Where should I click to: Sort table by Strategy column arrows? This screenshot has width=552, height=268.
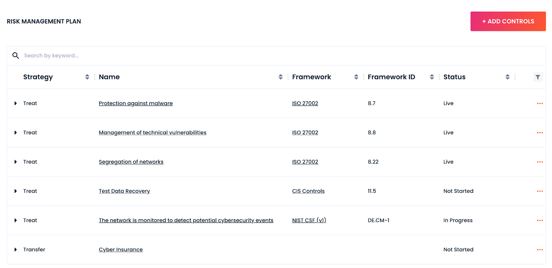click(87, 77)
